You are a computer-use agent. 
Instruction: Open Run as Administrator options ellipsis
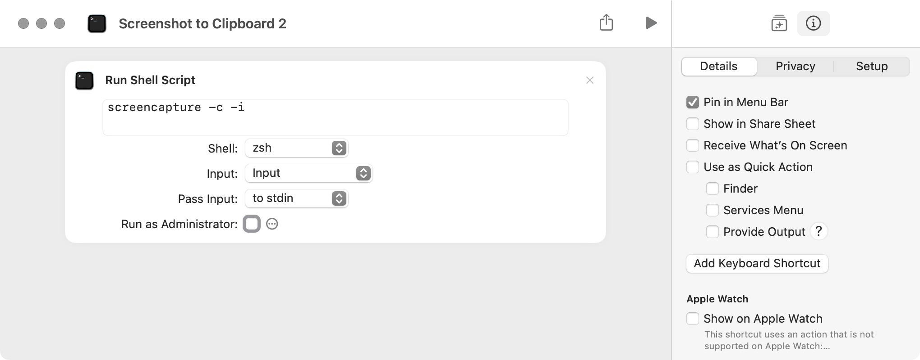click(x=272, y=224)
